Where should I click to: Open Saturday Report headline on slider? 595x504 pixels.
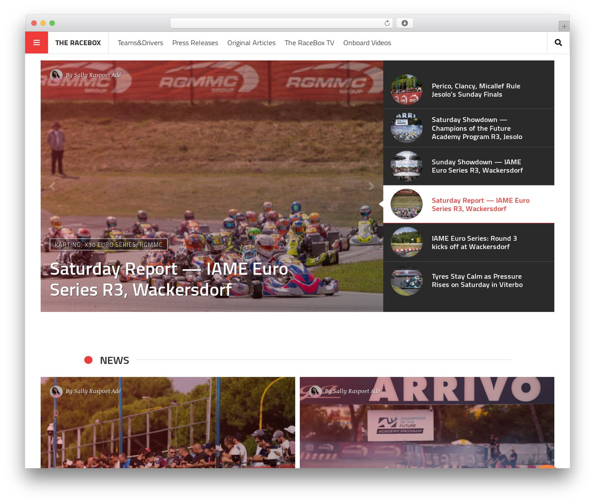tap(169, 279)
